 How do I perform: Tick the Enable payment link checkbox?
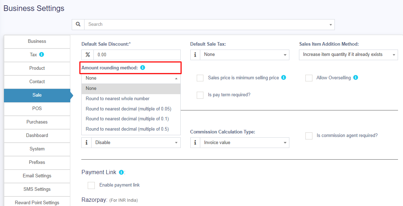(x=91, y=185)
